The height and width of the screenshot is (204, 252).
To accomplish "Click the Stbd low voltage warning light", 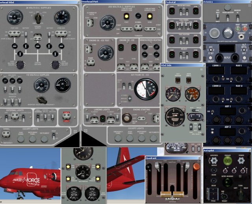I will coord(150,16).
